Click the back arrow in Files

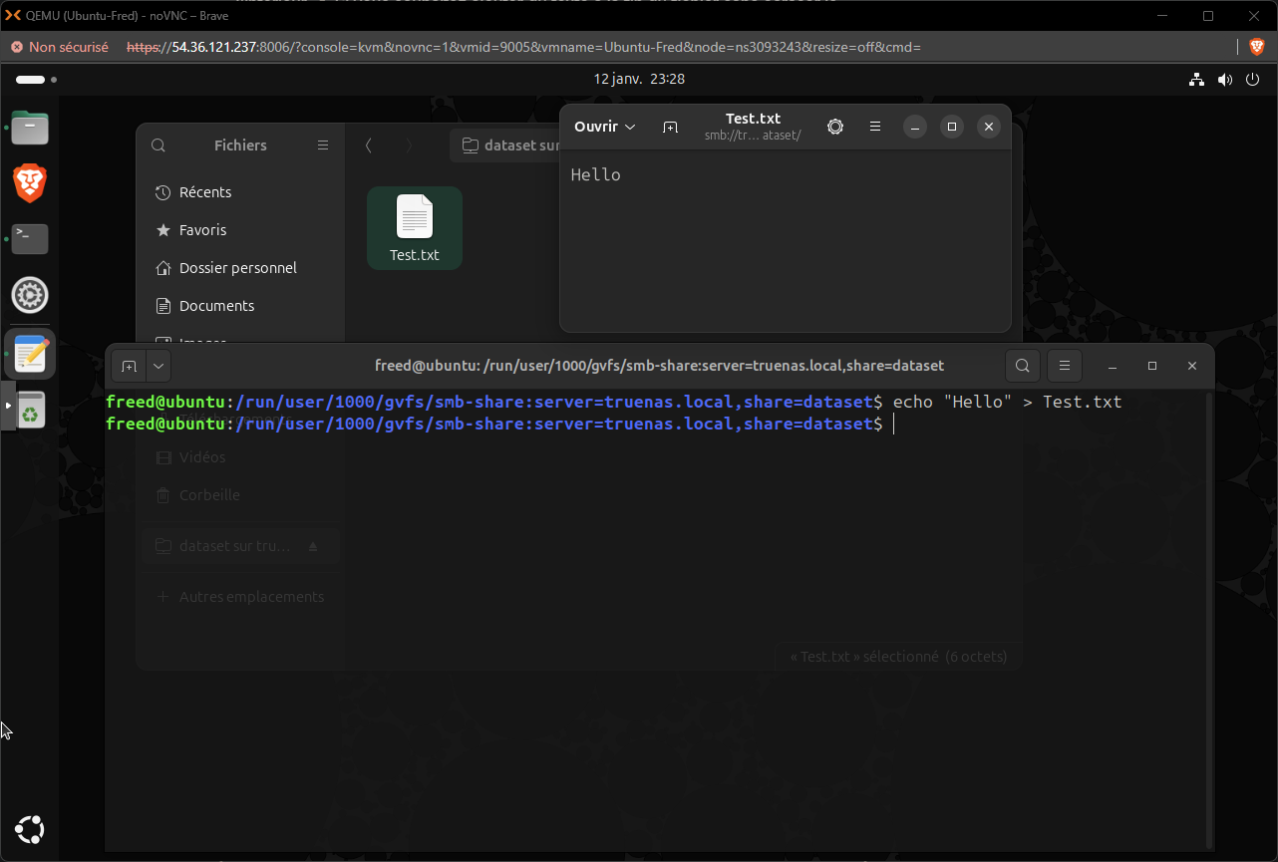(x=369, y=145)
